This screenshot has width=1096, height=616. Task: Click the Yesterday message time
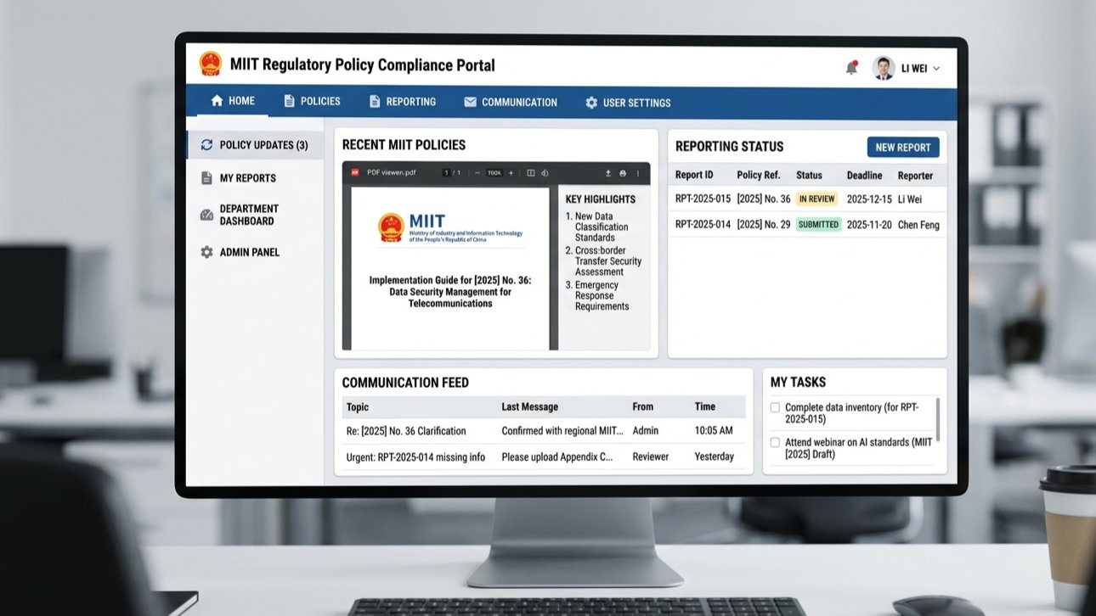pyautogui.click(x=715, y=457)
